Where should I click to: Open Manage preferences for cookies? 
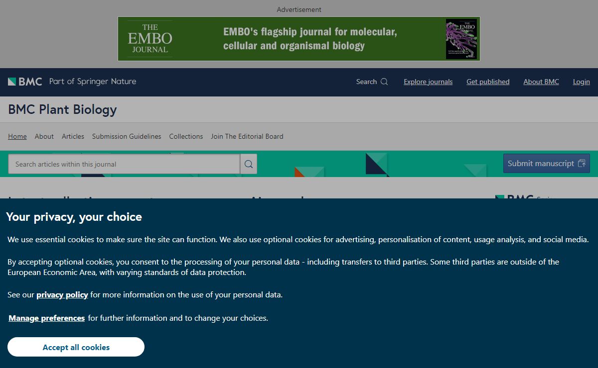coord(47,318)
